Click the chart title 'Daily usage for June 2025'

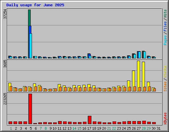point(35,5)
